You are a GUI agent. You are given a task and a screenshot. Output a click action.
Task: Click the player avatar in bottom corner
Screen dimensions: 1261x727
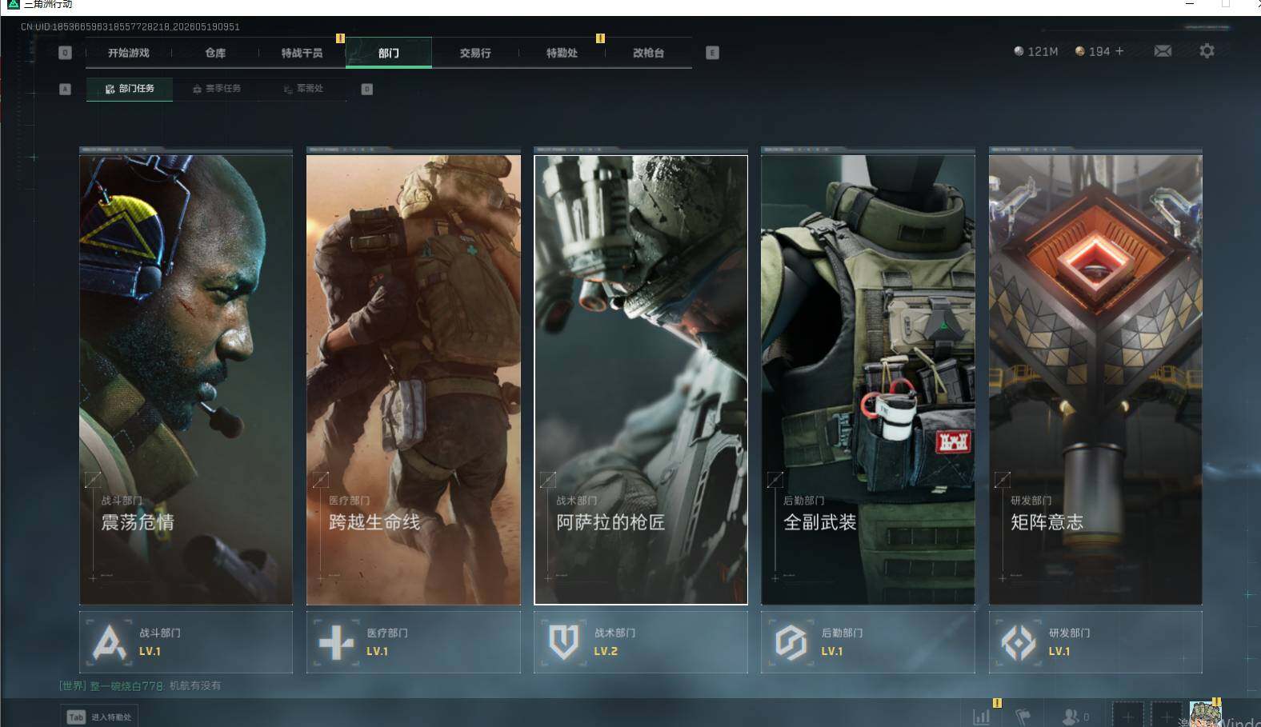point(1205,714)
